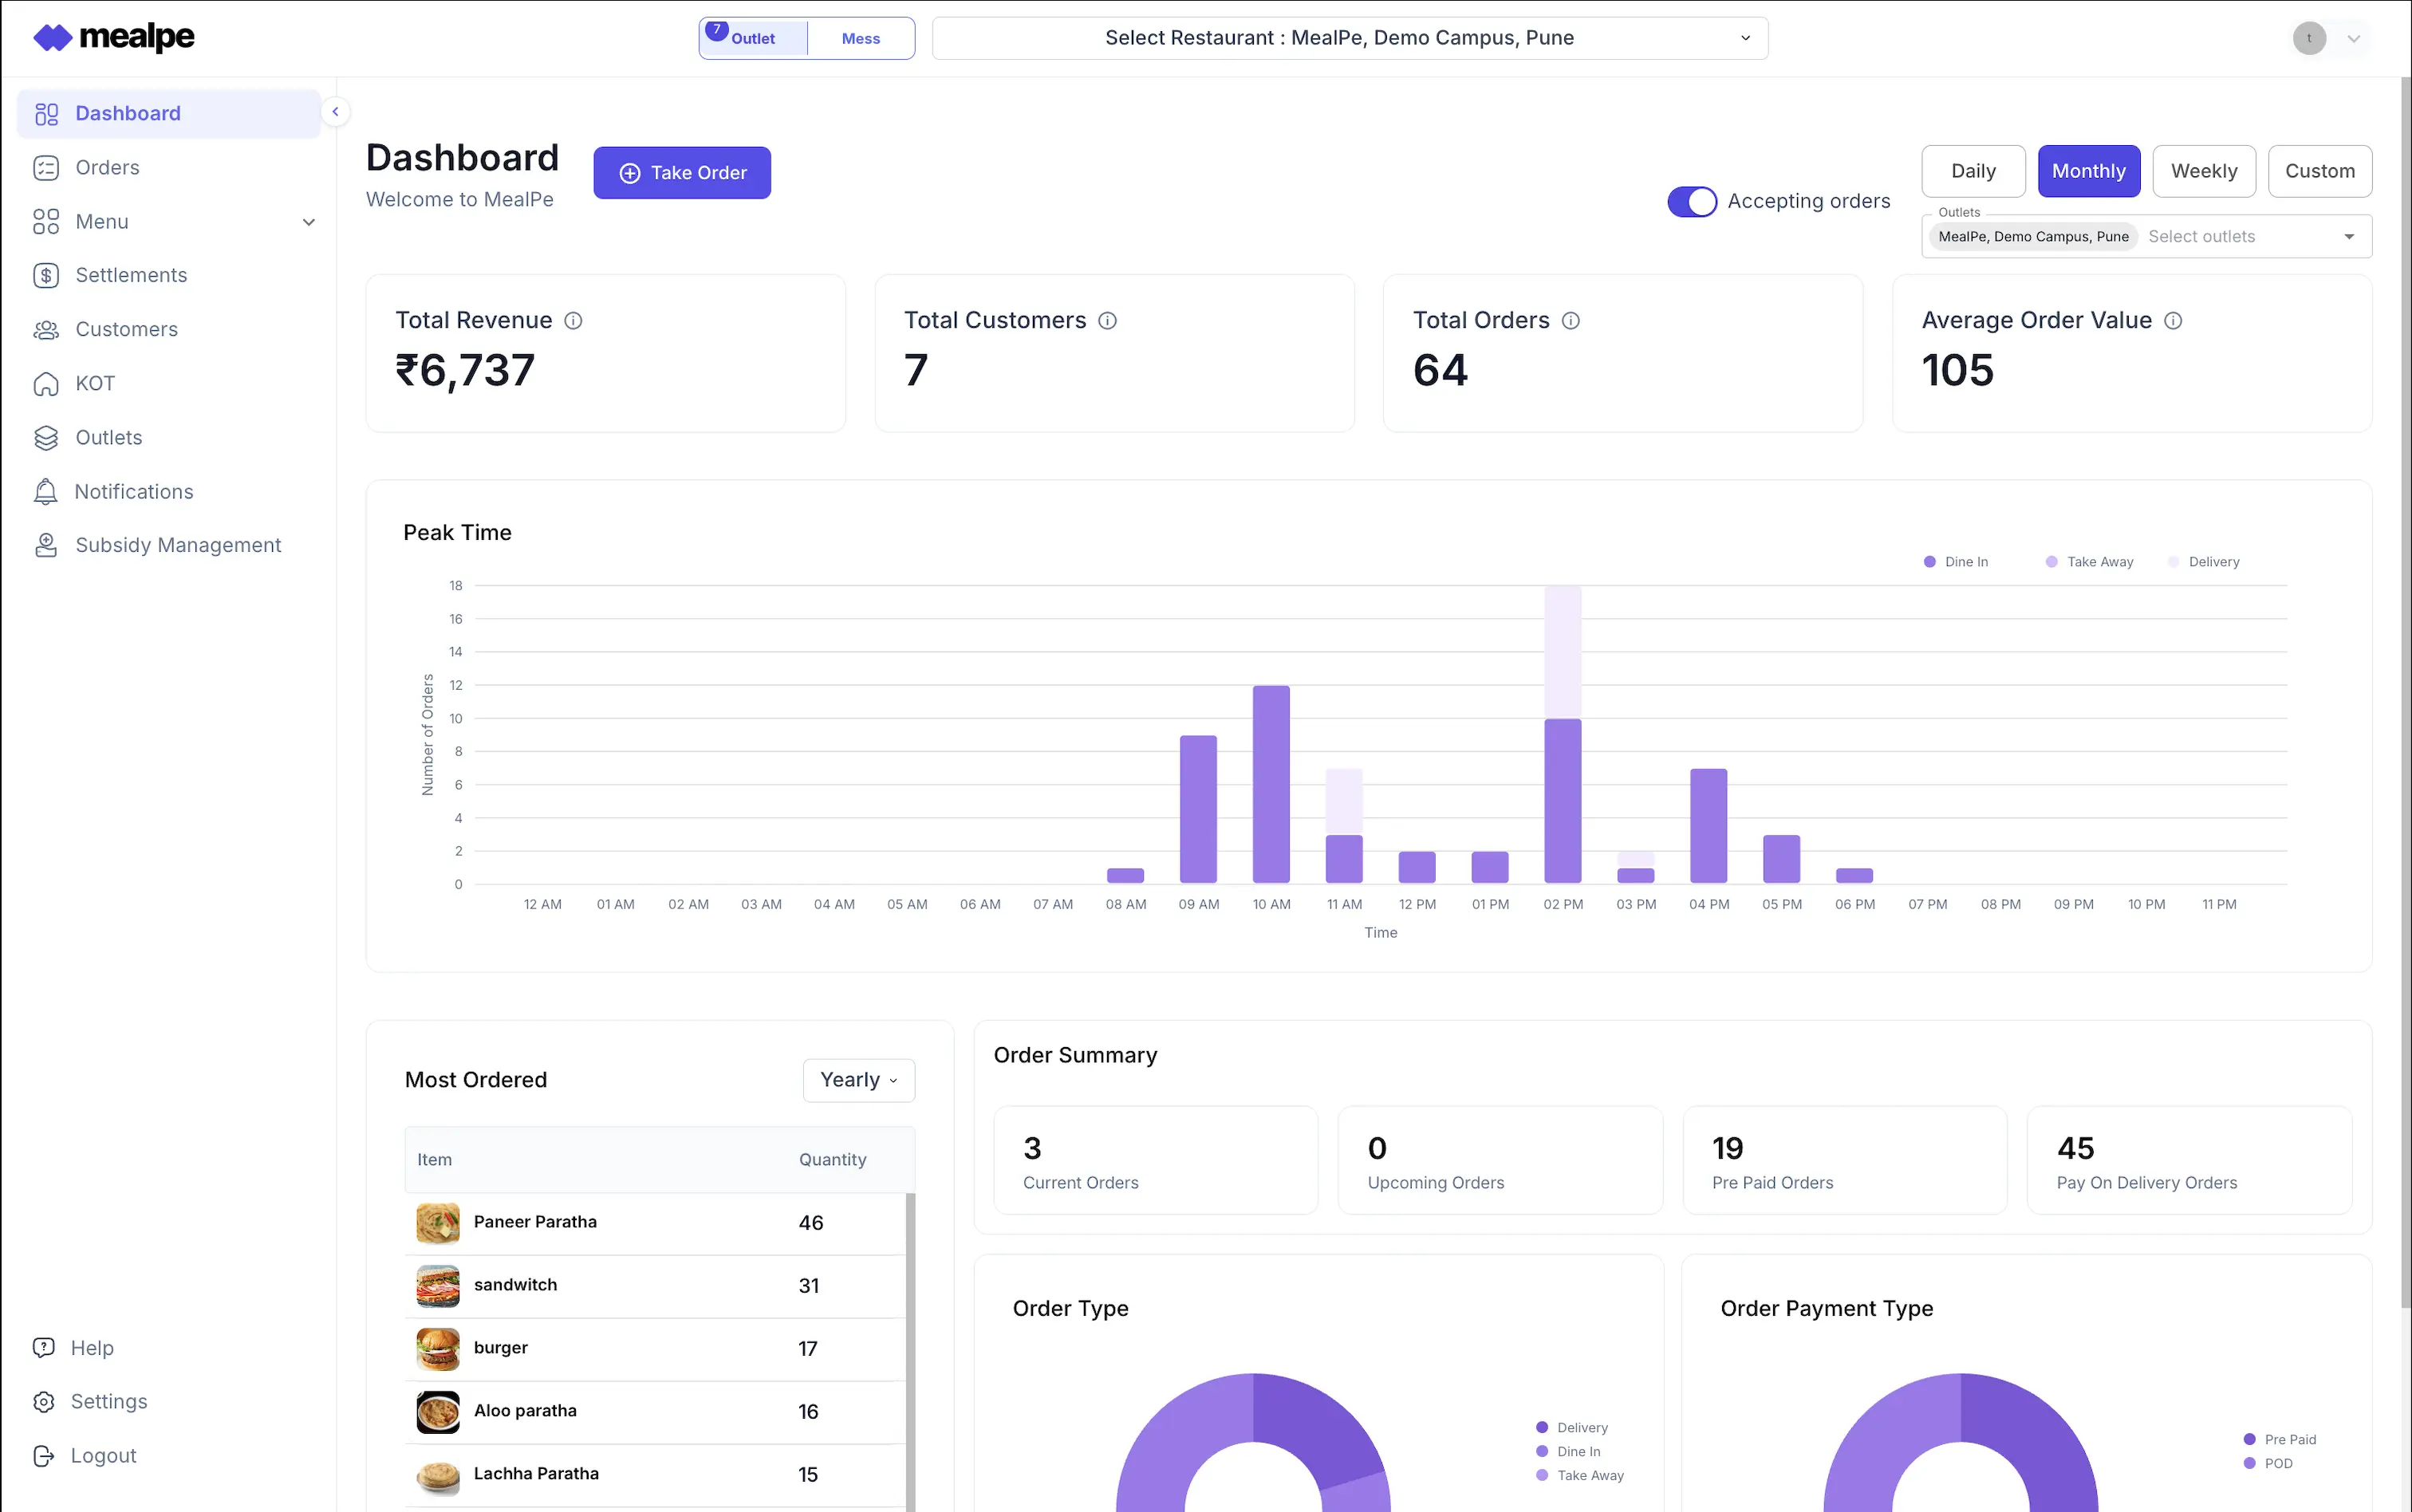Switch to the Weekly filter tab
Screen dimensions: 2412x1512
(x=2203, y=171)
